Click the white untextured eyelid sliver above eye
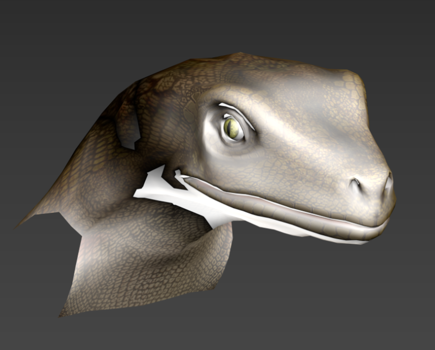The image size is (435, 350). coord(237,114)
